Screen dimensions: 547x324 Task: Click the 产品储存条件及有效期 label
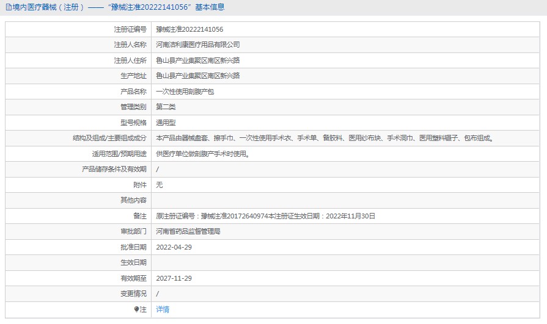point(114,169)
